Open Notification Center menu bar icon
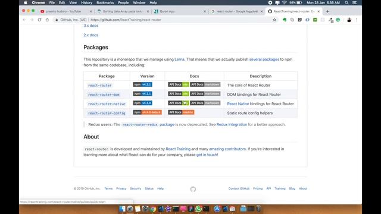Image resolution: width=381 pixels, height=214 pixels. pos(355,2)
